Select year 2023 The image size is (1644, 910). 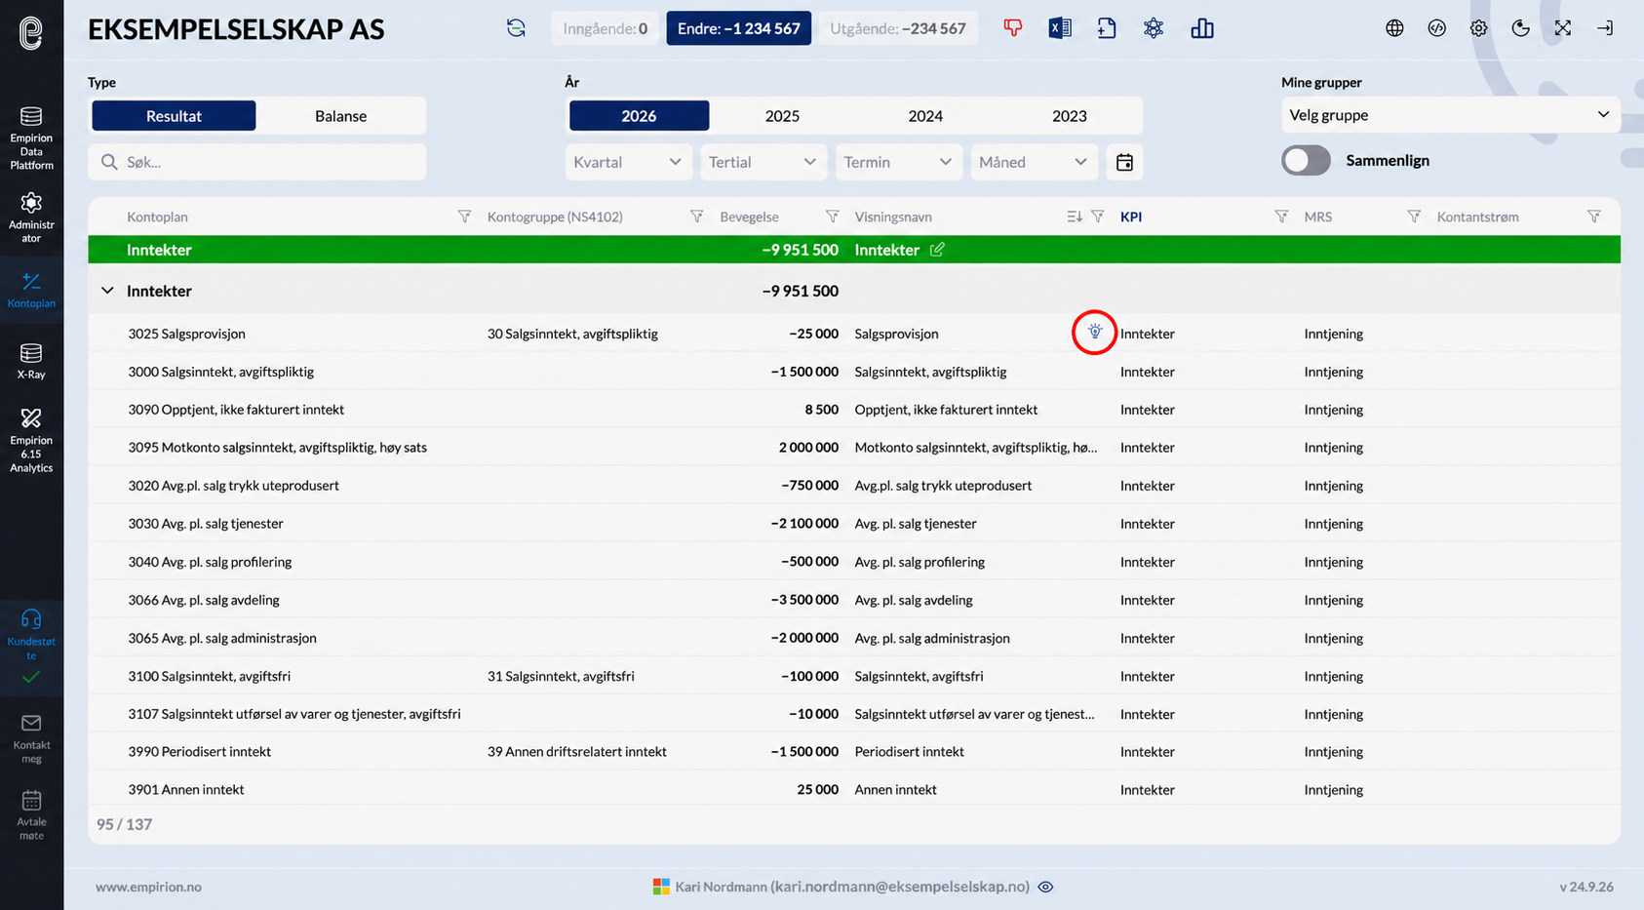pos(1070,116)
